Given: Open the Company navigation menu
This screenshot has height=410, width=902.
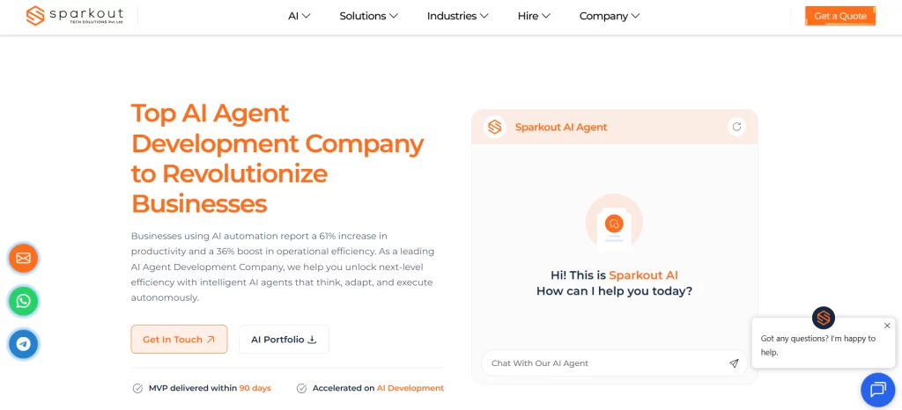Looking at the screenshot, I should [x=609, y=16].
